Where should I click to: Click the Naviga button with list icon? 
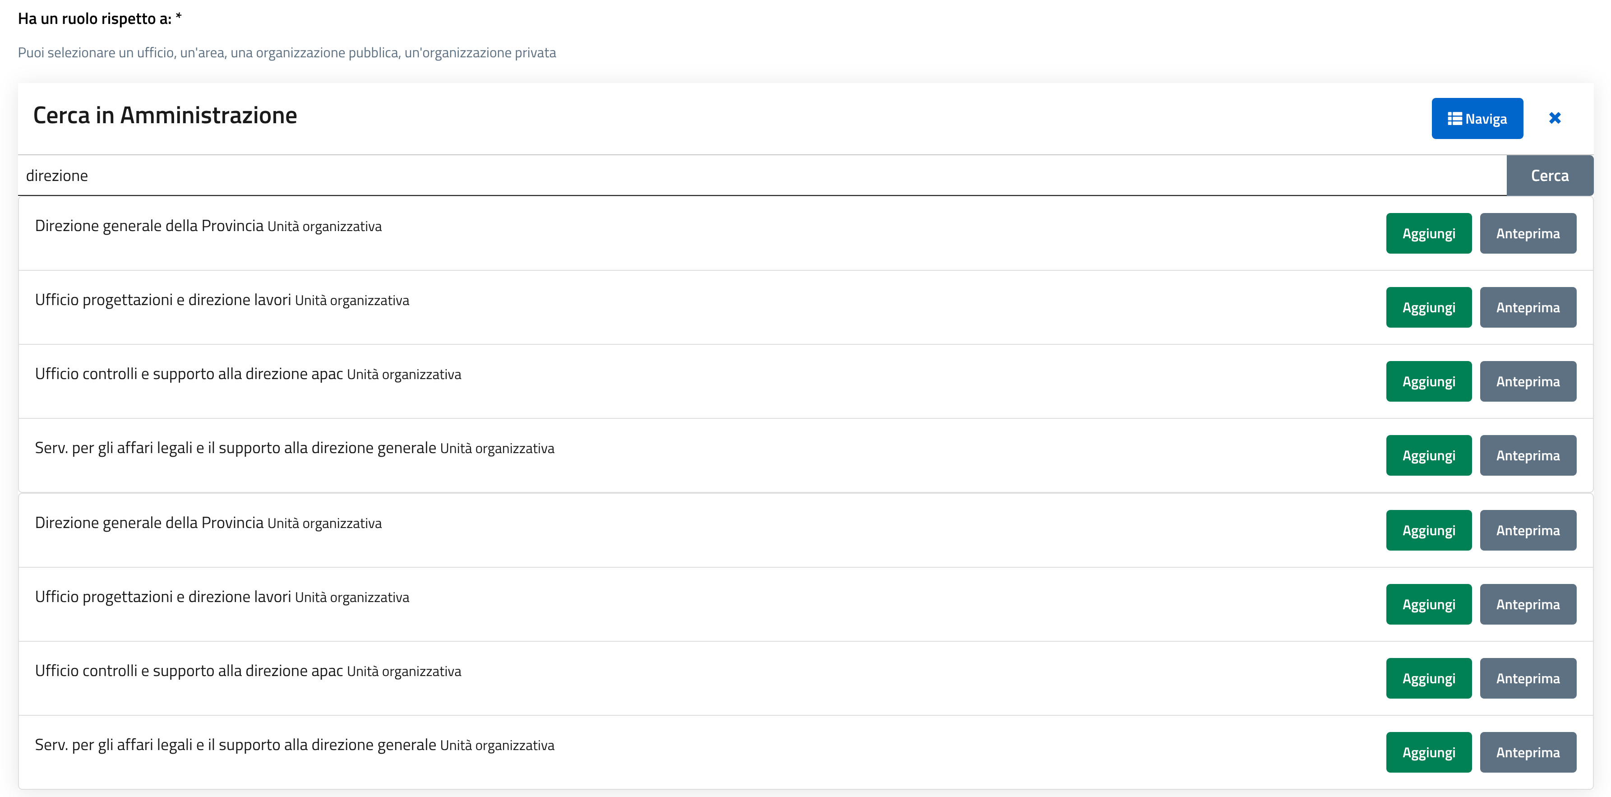(x=1477, y=118)
